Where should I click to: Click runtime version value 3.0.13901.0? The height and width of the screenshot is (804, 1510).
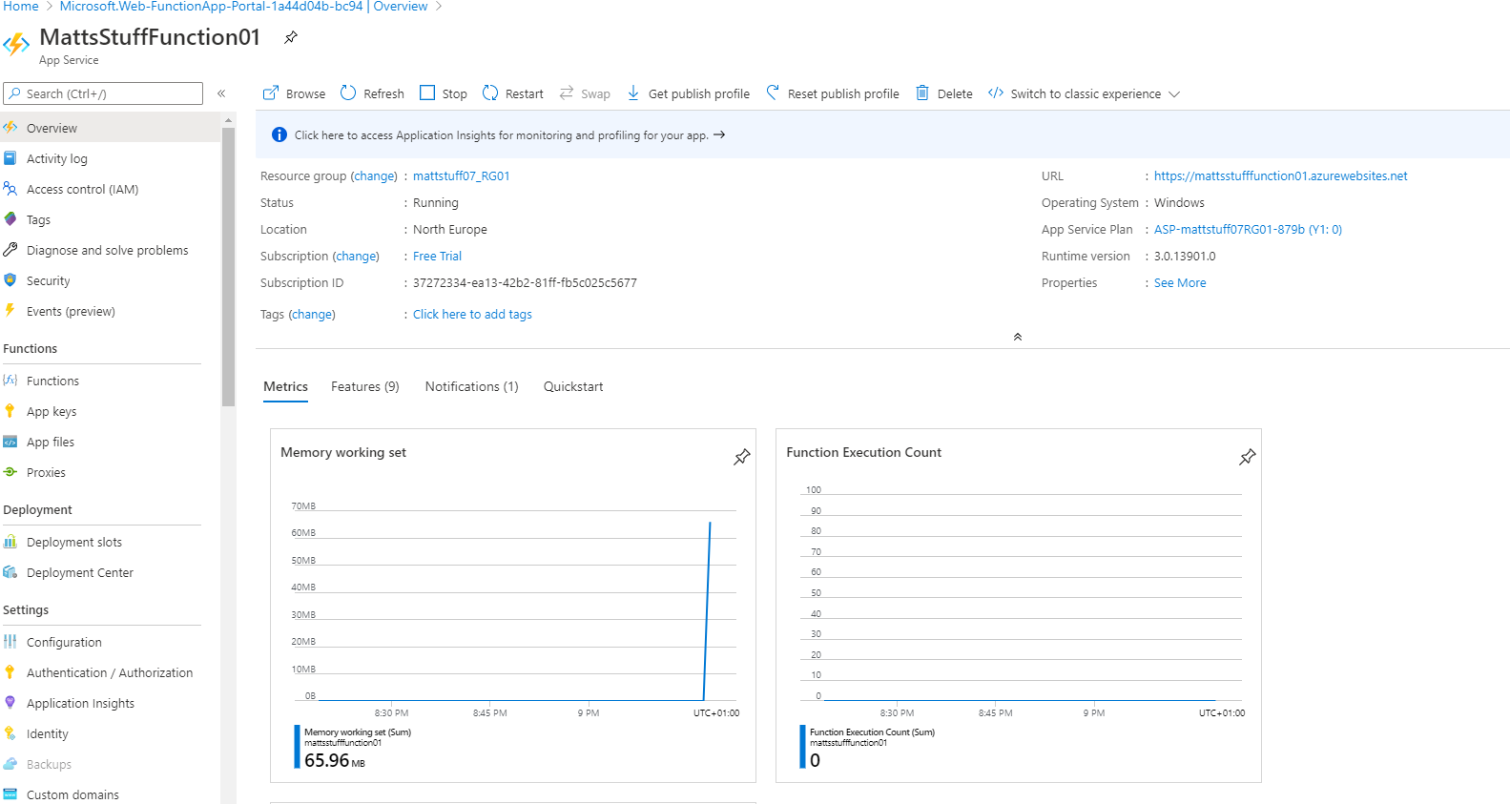tap(1185, 257)
